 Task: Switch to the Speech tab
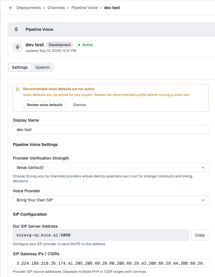pyautogui.click(x=42, y=67)
